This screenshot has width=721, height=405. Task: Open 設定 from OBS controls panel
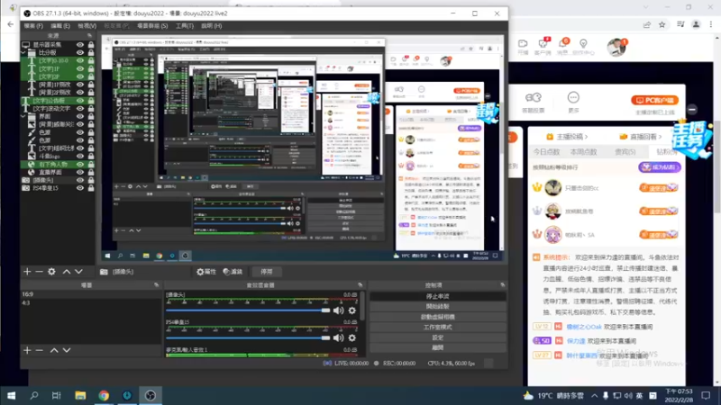tap(437, 337)
